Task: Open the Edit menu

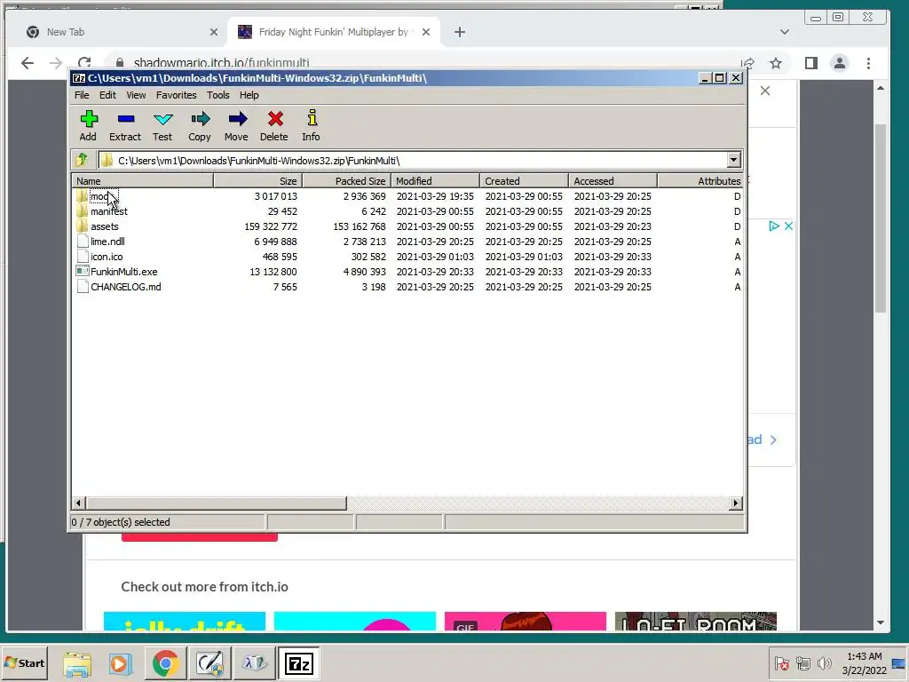Action: coord(107,95)
